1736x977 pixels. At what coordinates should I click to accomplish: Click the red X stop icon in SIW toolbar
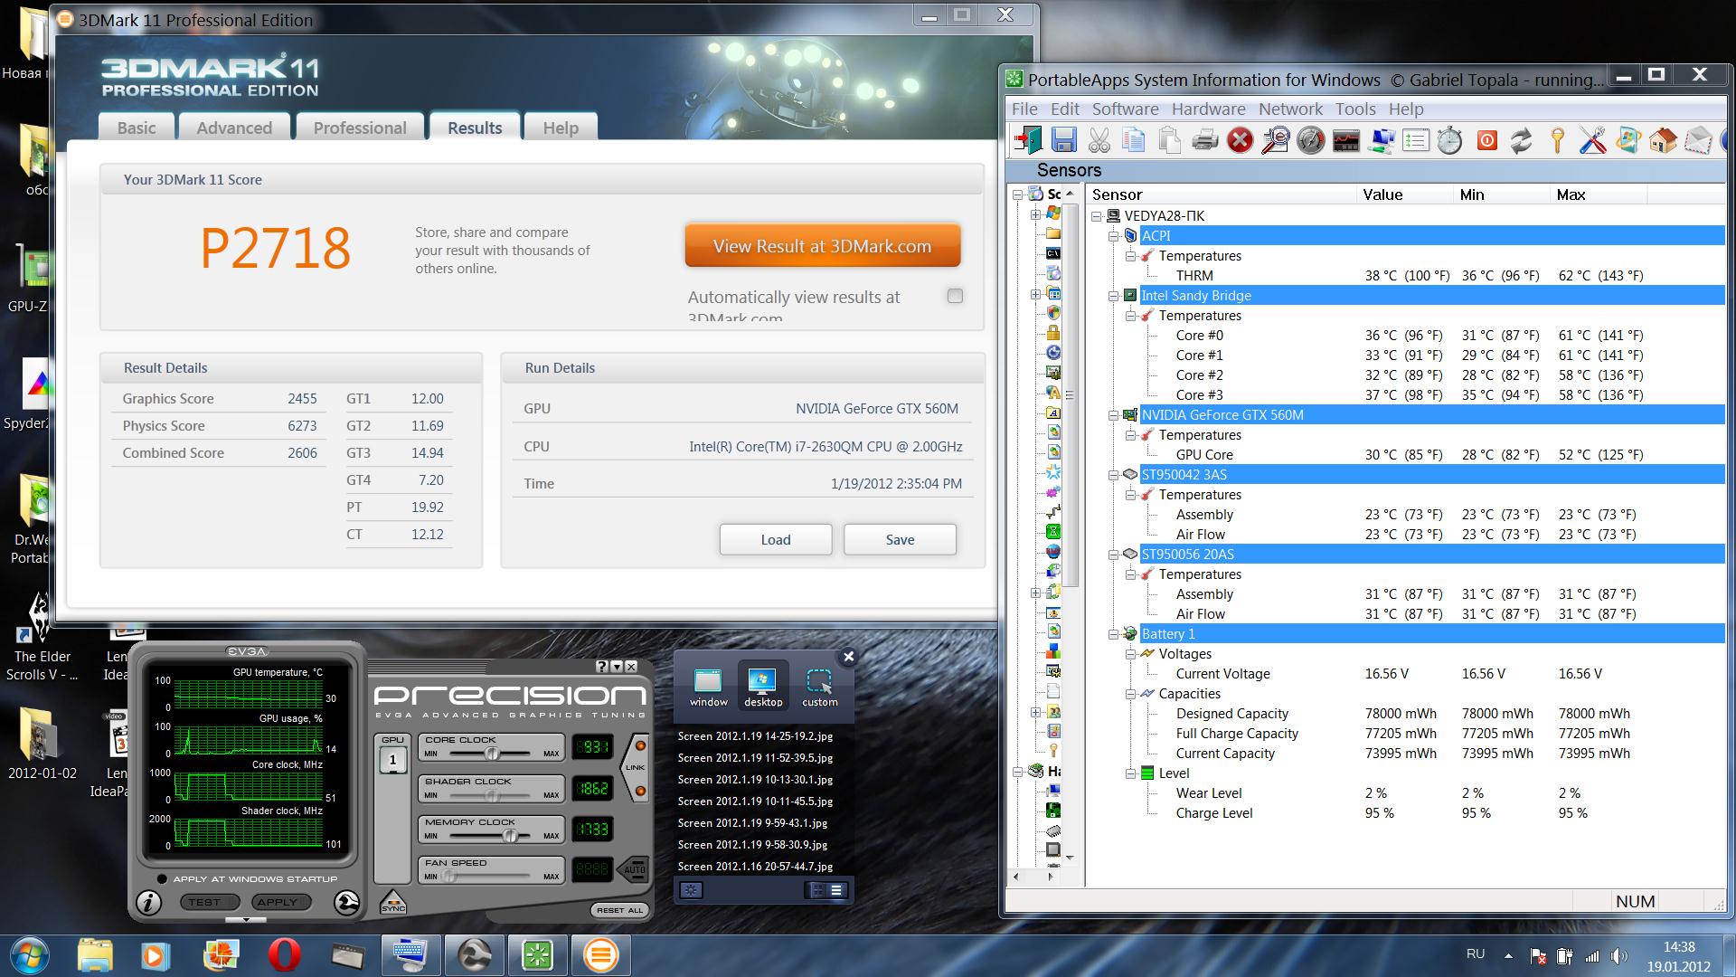coord(1240,140)
